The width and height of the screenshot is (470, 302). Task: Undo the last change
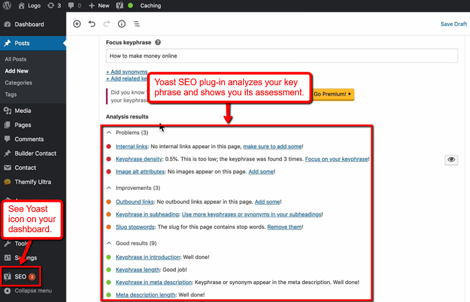(x=92, y=24)
